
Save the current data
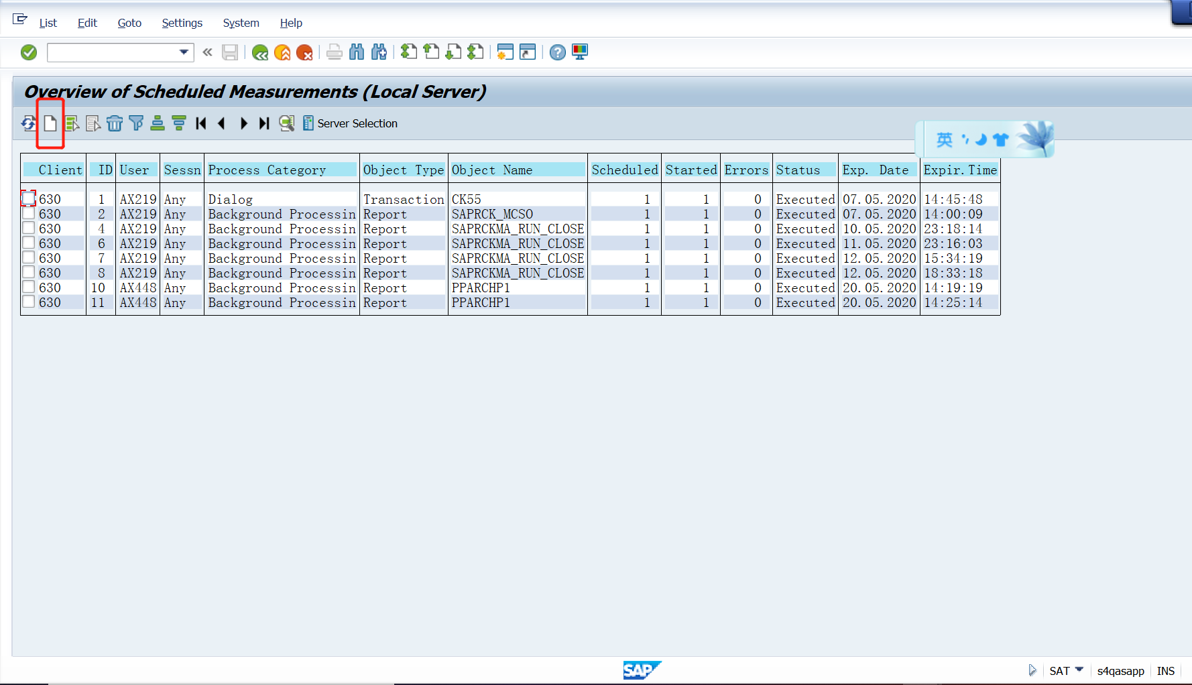click(x=230, y=52)
